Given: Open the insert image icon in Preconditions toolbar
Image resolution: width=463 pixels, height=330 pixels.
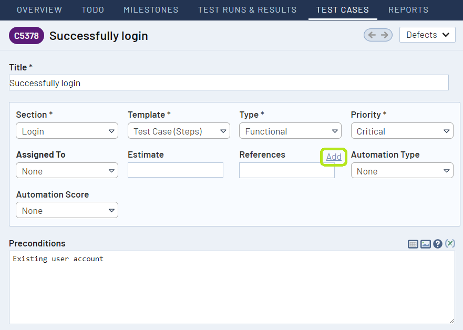Looking at the screenshot, I should [x=425, y=243].
